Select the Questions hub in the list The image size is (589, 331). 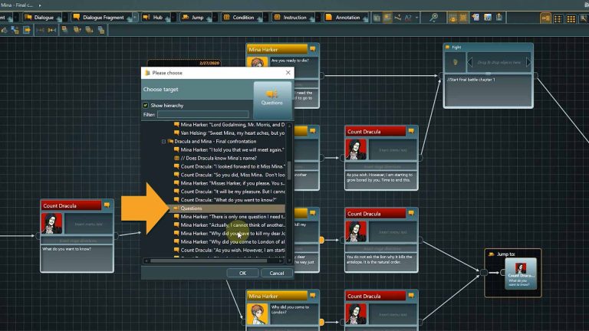coord(229,208)
